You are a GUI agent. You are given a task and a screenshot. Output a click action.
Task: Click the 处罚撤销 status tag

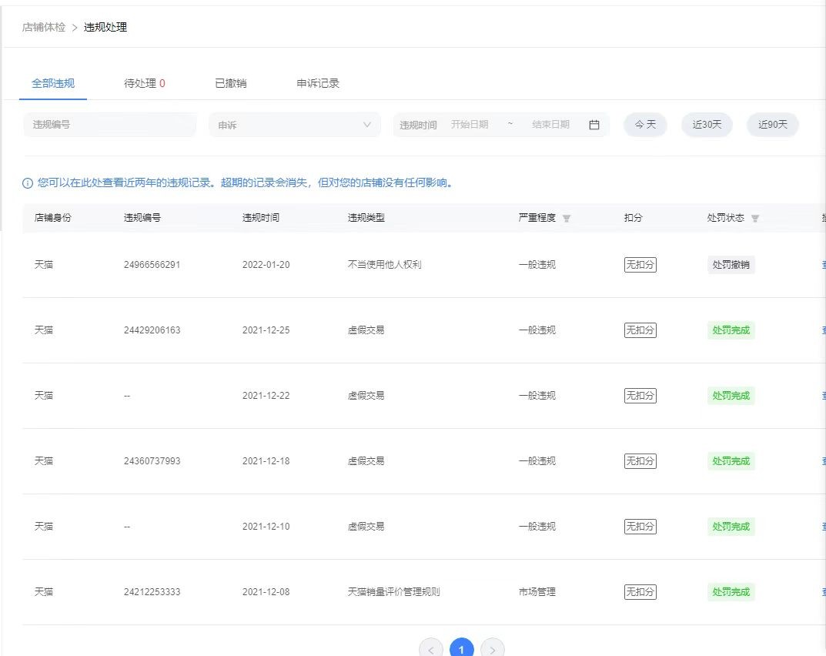(731, 265)
